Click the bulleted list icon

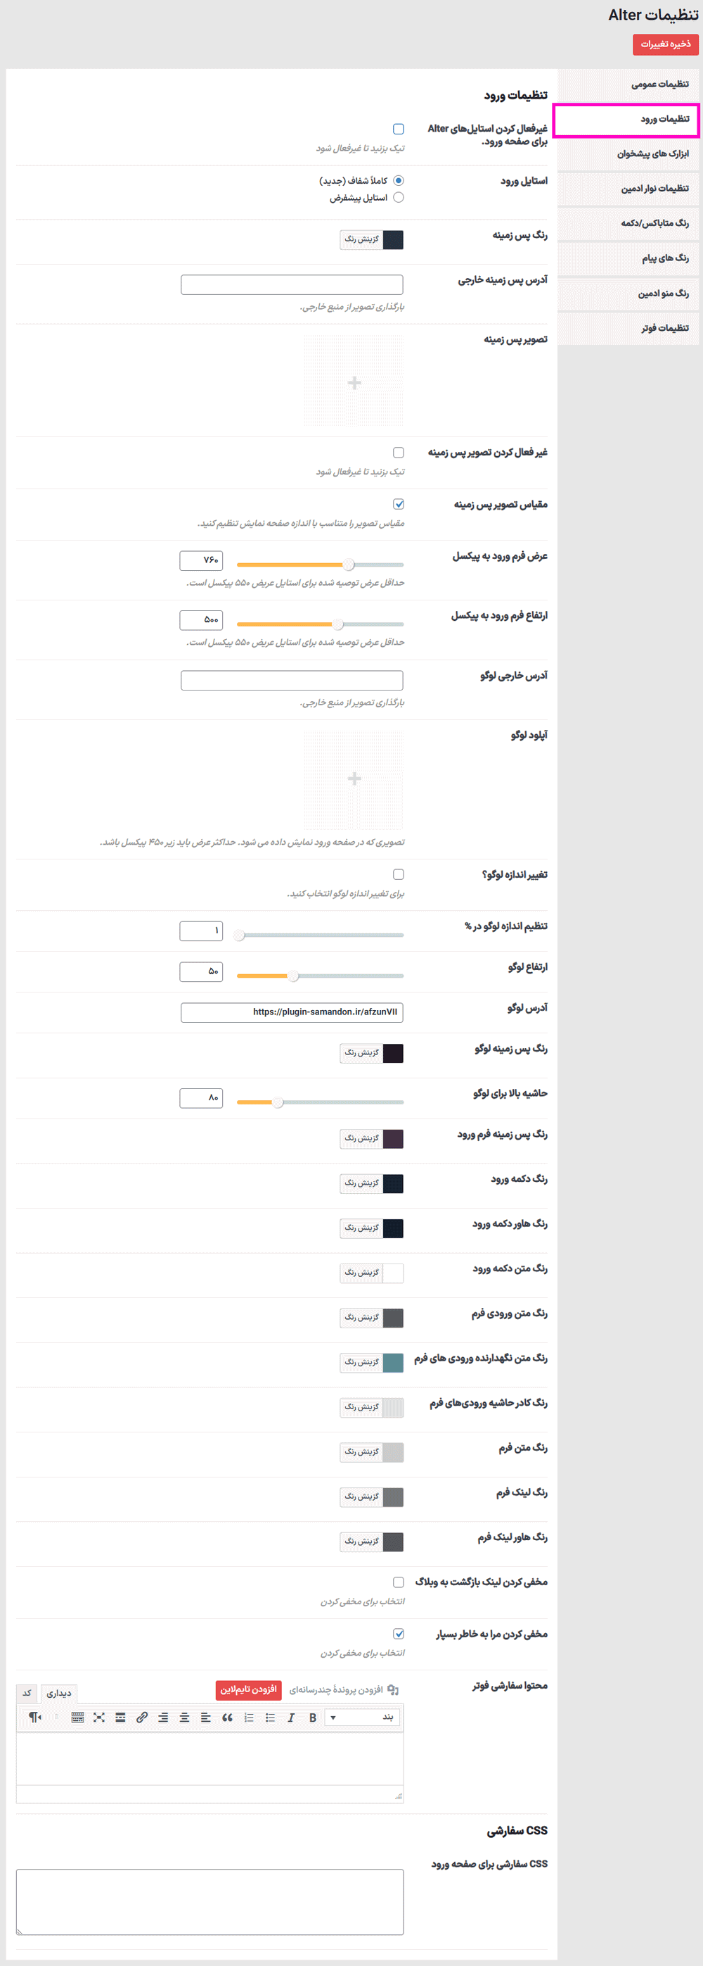(270, 1718)
